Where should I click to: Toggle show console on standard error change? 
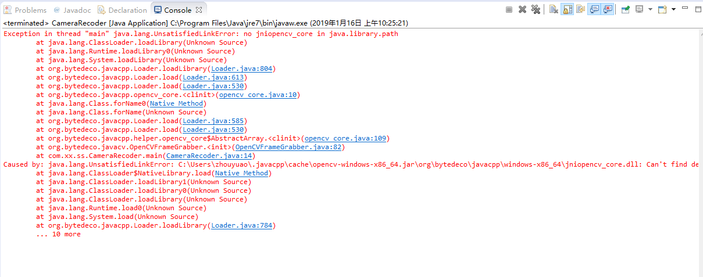tap(608, 9)
